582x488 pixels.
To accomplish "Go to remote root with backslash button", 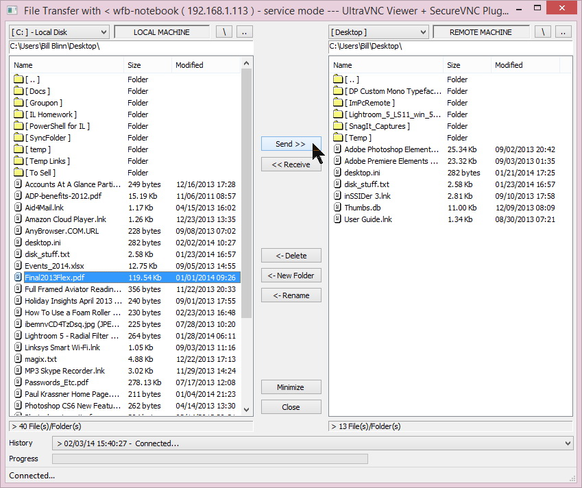I will (x=543, y=32).
